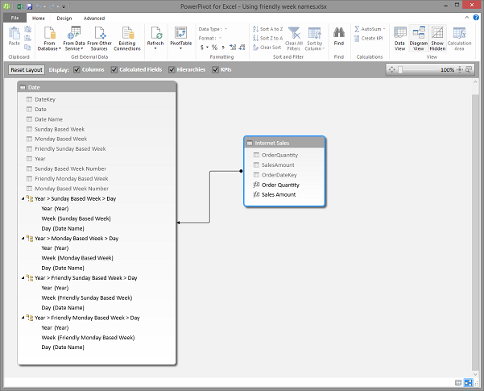Viewport: 484px width, 391px height.
Task: Click the minimap icon next to the zoom-in icon
Action: pos(469,69)
